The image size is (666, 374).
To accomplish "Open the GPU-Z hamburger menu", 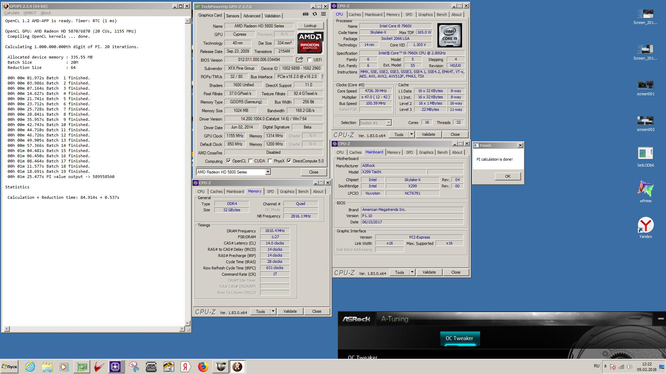I will tap(323, 14).
